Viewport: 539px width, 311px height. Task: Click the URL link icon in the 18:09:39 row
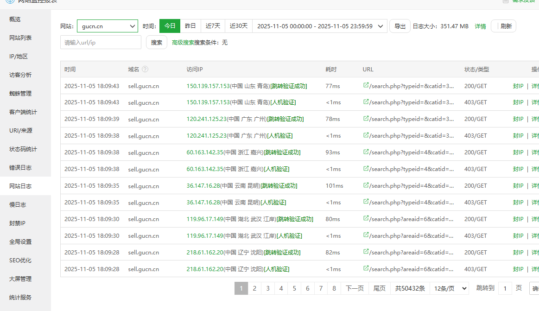(366, 119)
